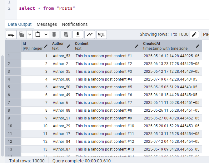This screenshot has width=209, height=163.
Task: Select row header number 1
Action: click(13, 56)
